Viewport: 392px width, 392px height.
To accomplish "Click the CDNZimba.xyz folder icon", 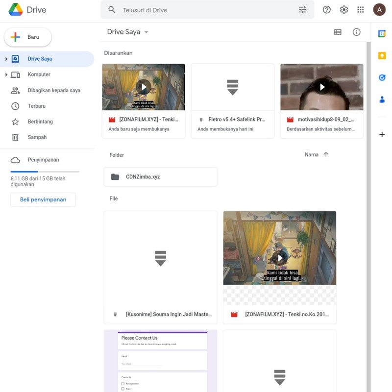I will click(115, 177).
